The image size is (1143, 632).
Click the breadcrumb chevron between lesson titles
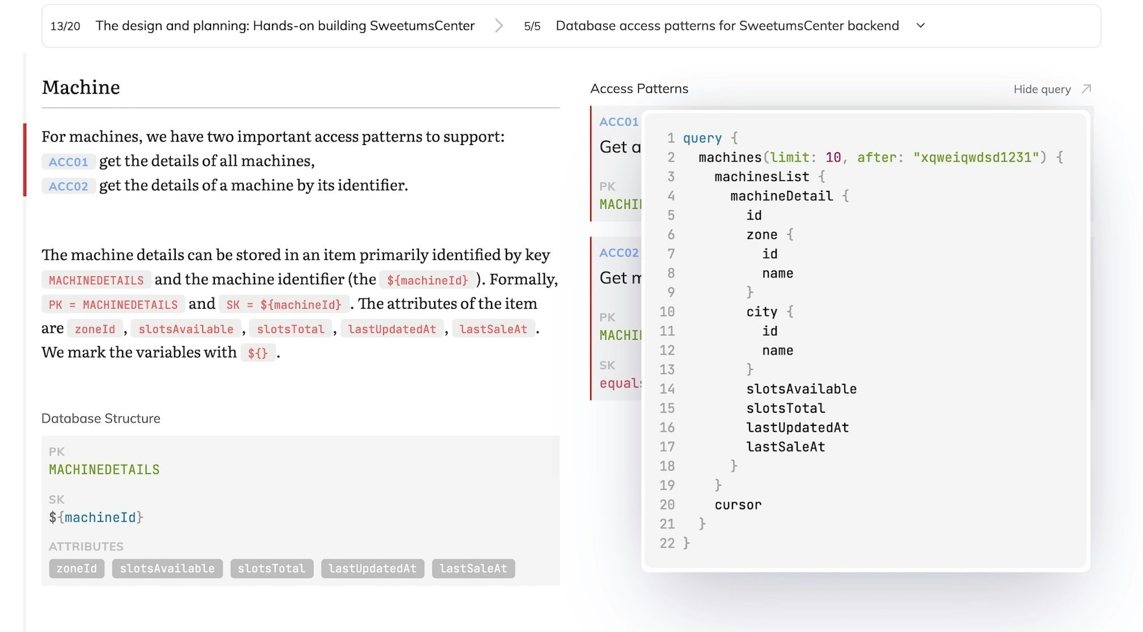pos(499,25)
